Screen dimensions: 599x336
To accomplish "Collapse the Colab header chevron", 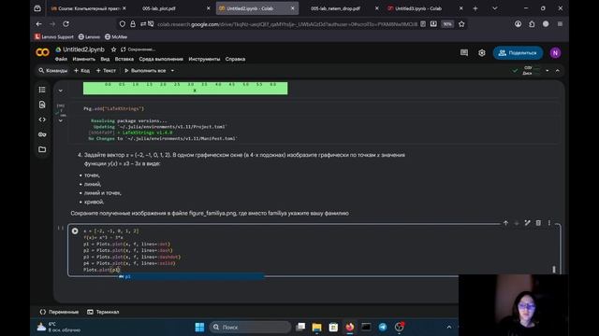I will (558, 71).
